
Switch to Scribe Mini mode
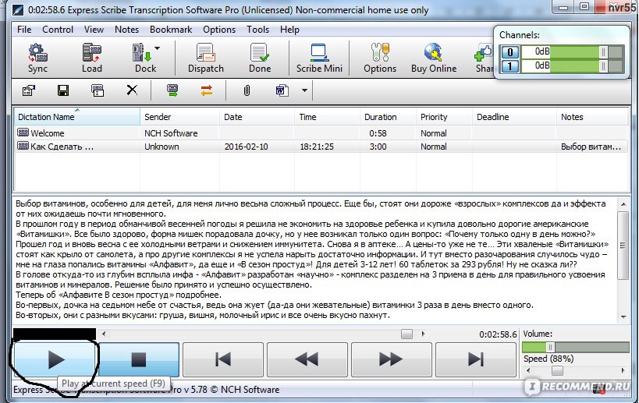[319, 58]
